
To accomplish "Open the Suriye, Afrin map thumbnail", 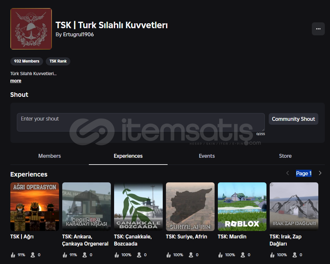I will coord(190,207).
